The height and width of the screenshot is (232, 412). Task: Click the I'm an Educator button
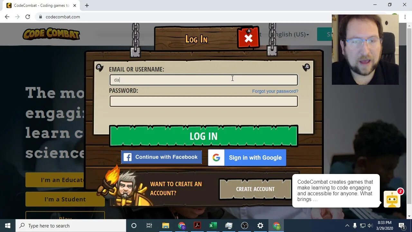tap(55, 180)
